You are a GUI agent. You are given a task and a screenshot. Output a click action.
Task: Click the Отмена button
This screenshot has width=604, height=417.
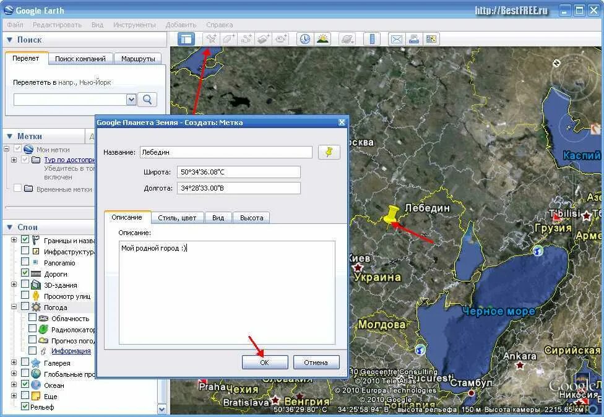pos(316,363)
